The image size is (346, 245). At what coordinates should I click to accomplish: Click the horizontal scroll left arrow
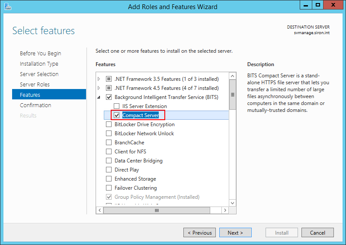[x=100, y=210]
